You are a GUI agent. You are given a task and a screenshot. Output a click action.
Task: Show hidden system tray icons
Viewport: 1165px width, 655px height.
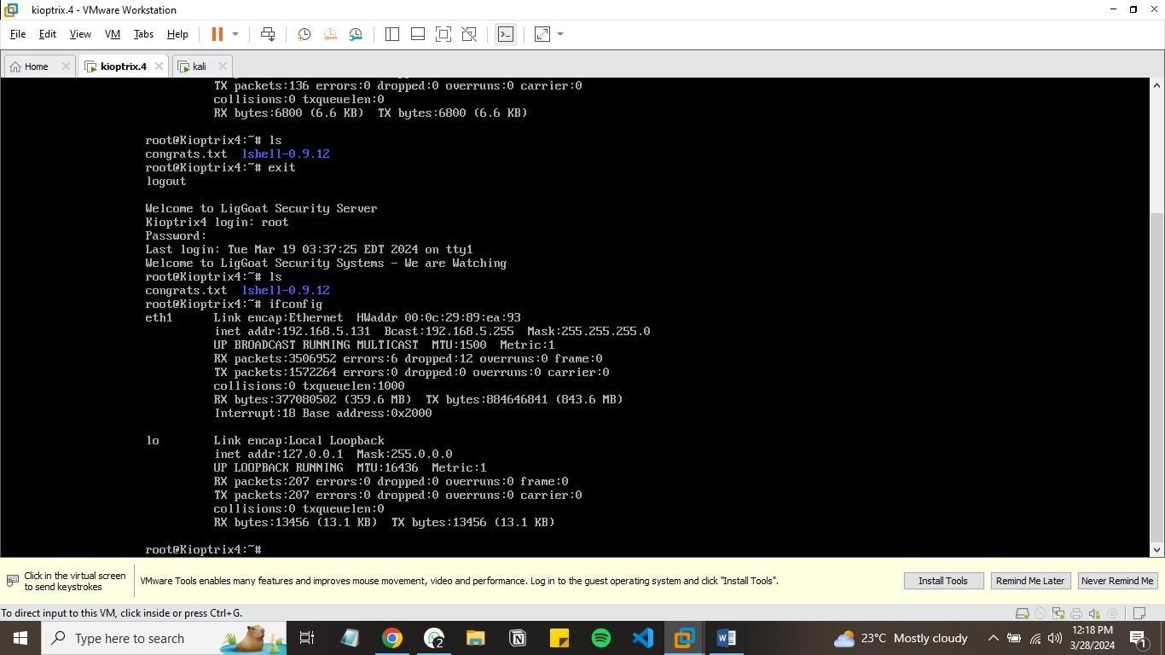(x=993, y=638)
